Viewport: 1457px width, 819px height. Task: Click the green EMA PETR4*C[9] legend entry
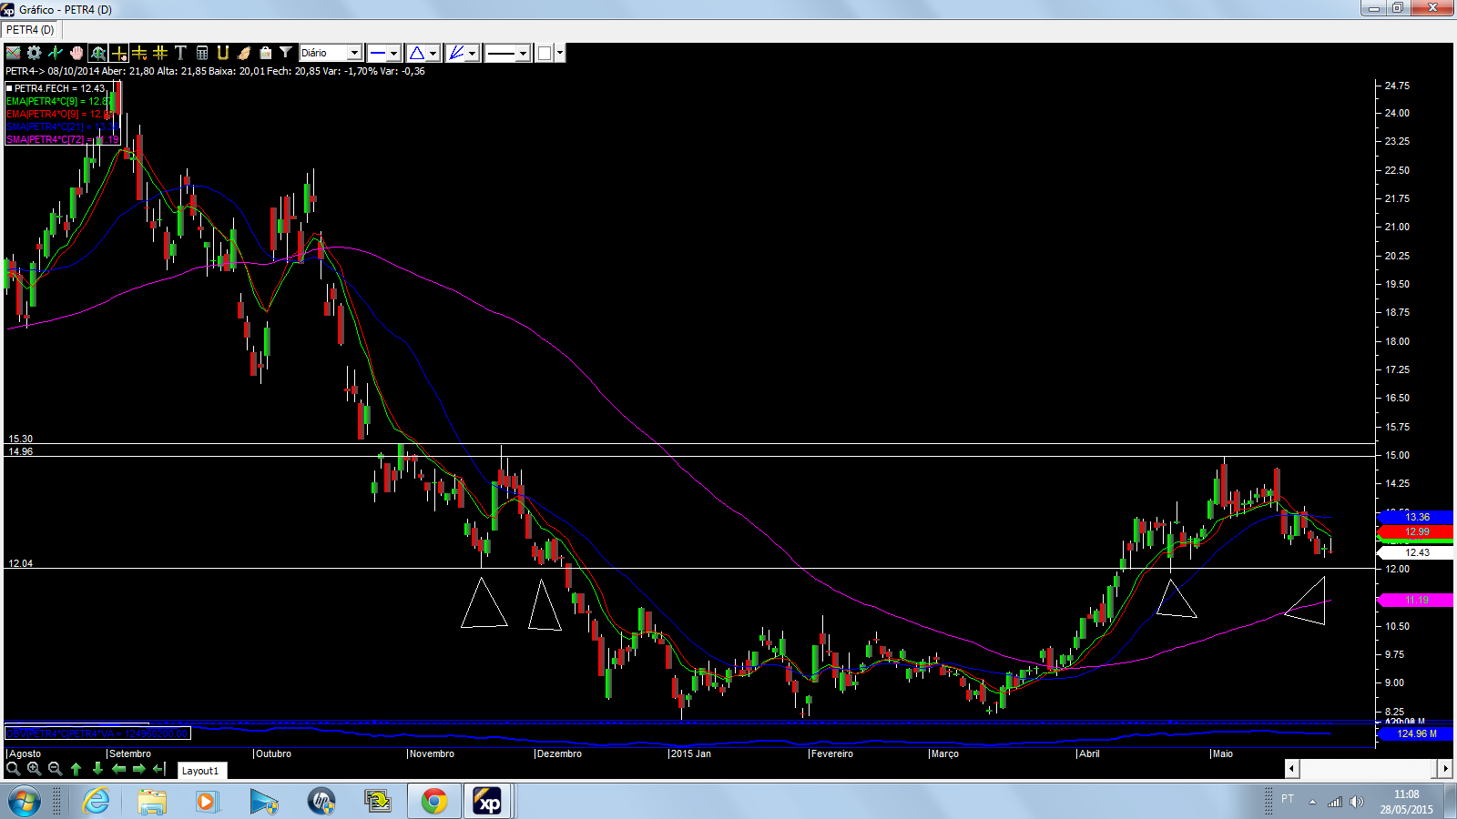[x=59, y=101]
